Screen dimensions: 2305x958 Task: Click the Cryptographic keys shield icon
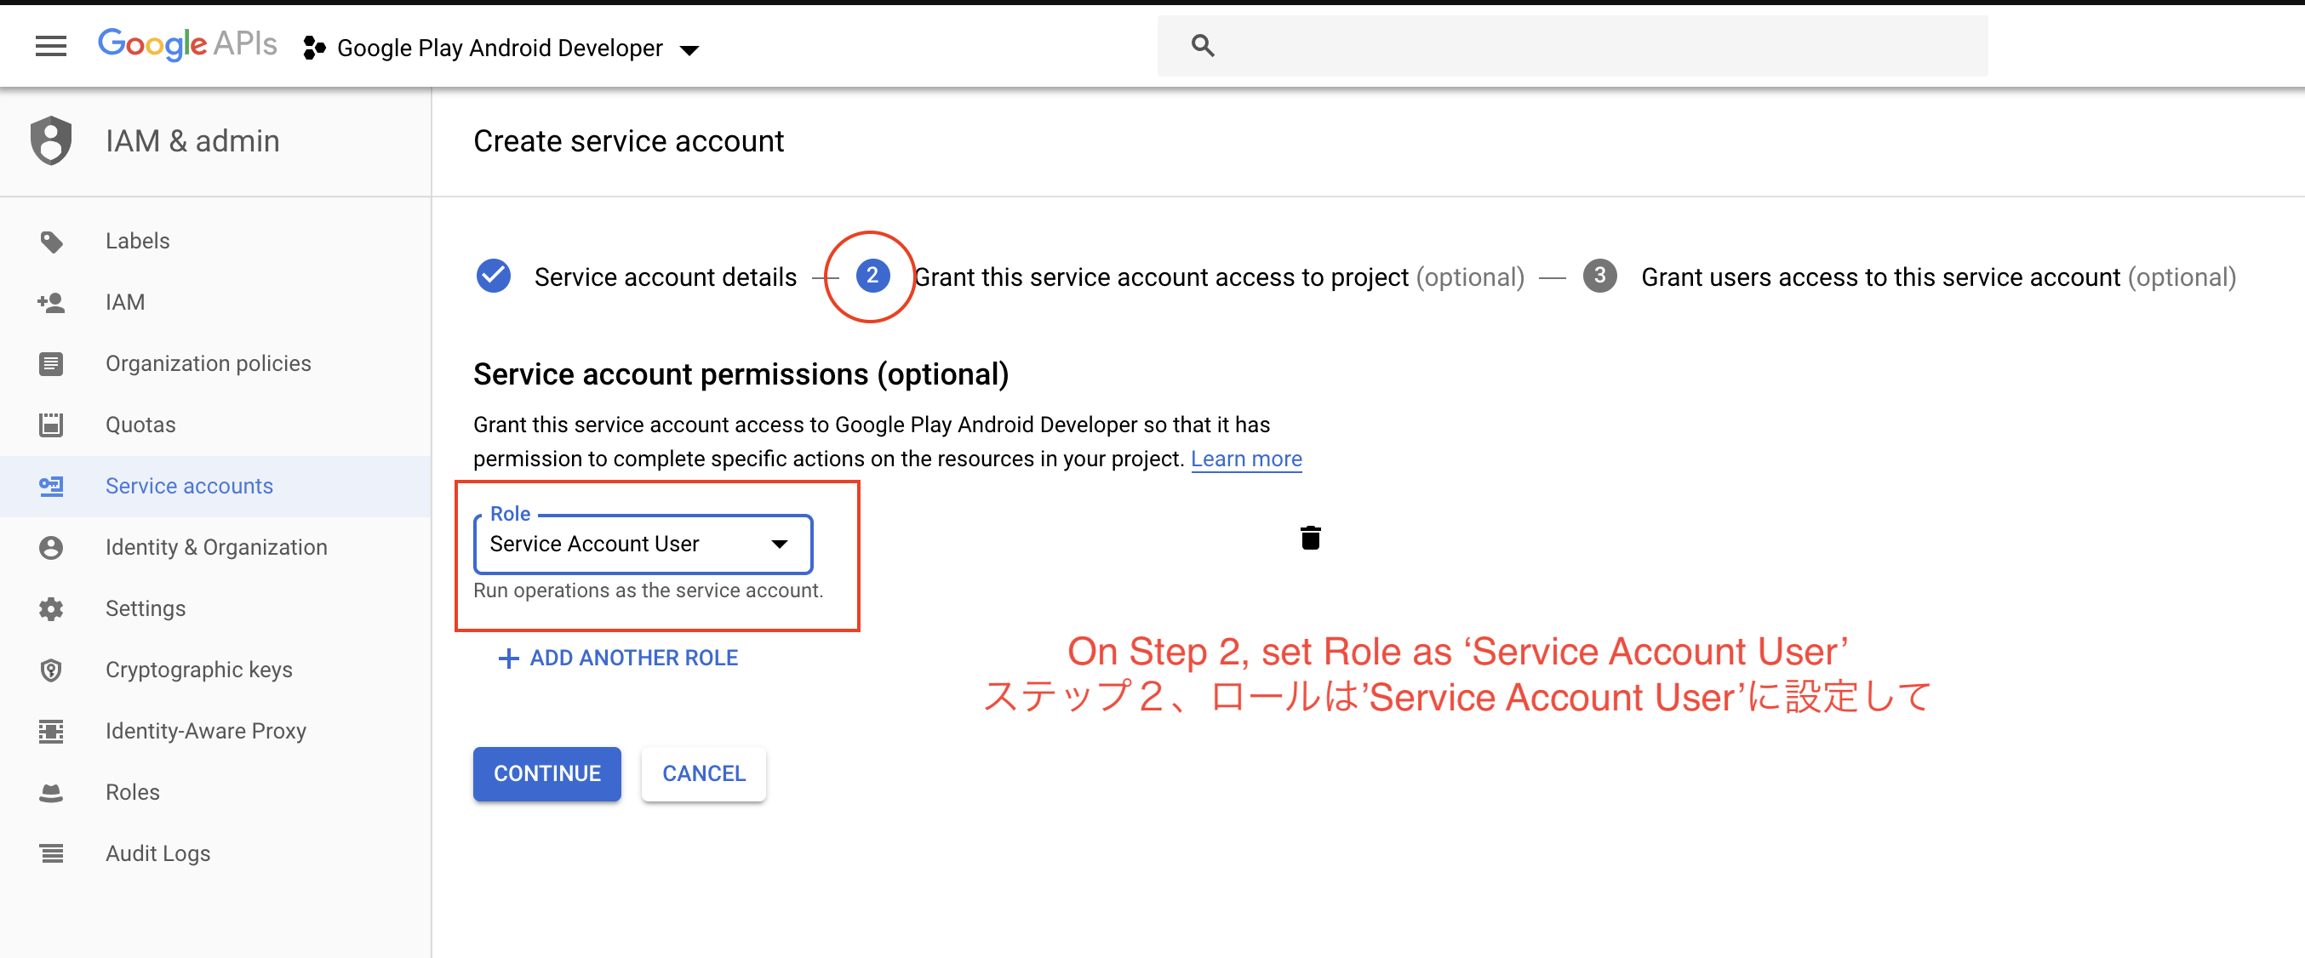point(51,670)
